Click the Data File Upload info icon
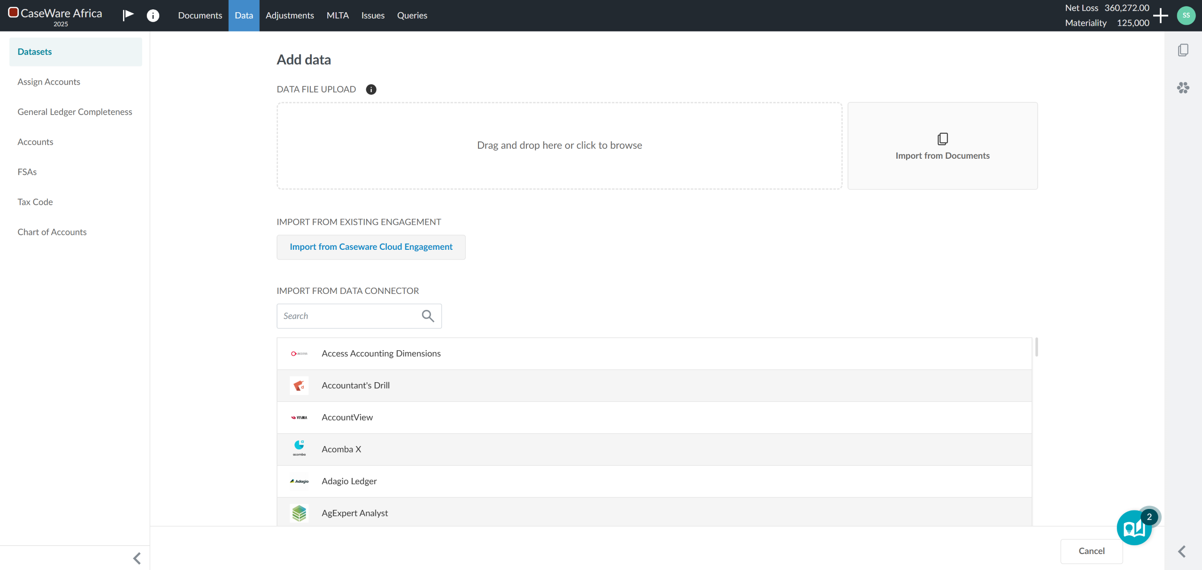 [371, 89]
